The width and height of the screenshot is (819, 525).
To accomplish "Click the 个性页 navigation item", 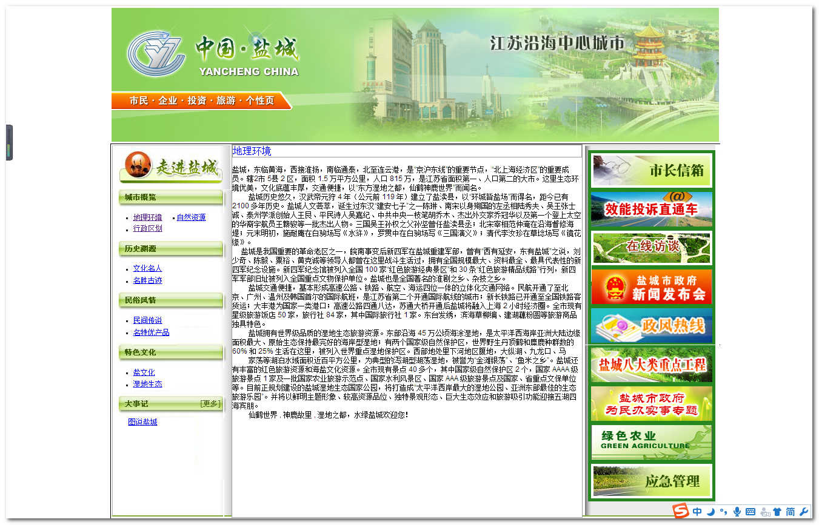I will [260, 101].
